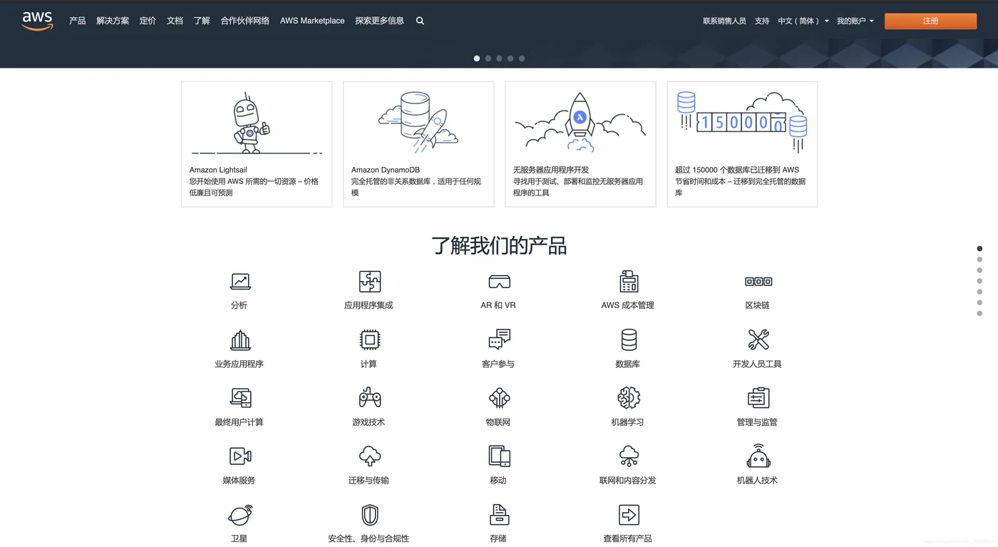
Task: Select the top page section dot
Action: click(x=979, y=249)
